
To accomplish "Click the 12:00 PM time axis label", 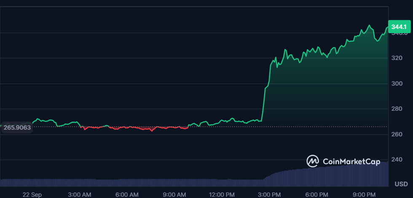I will click(222, 195).
